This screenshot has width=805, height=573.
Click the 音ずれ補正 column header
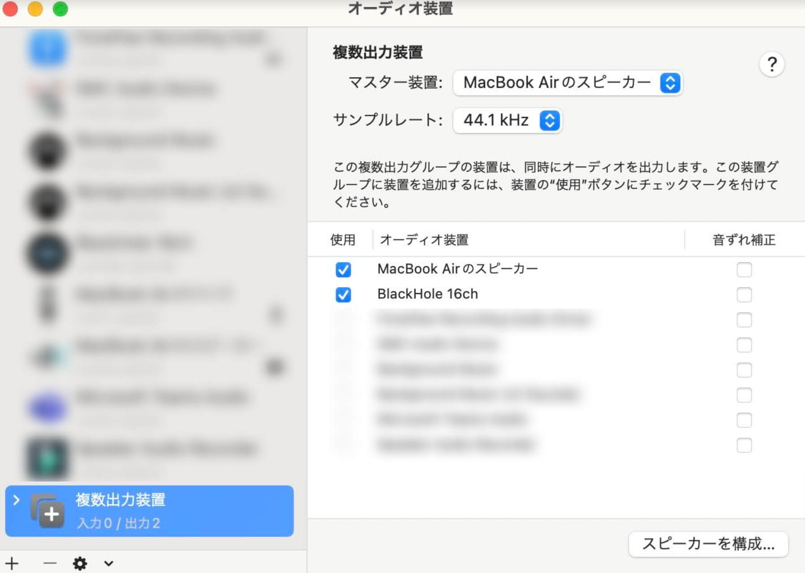744,240
